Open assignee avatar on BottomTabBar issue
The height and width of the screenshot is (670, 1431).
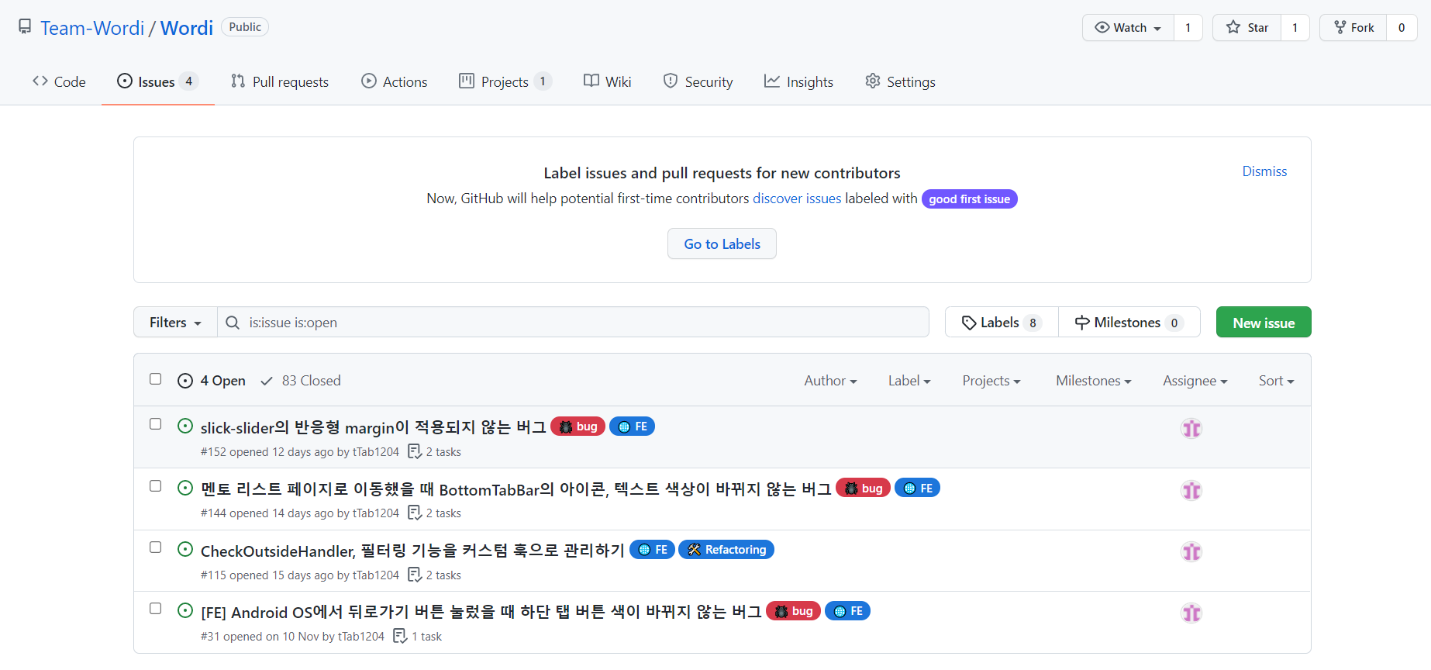(x=1191, y=490)
